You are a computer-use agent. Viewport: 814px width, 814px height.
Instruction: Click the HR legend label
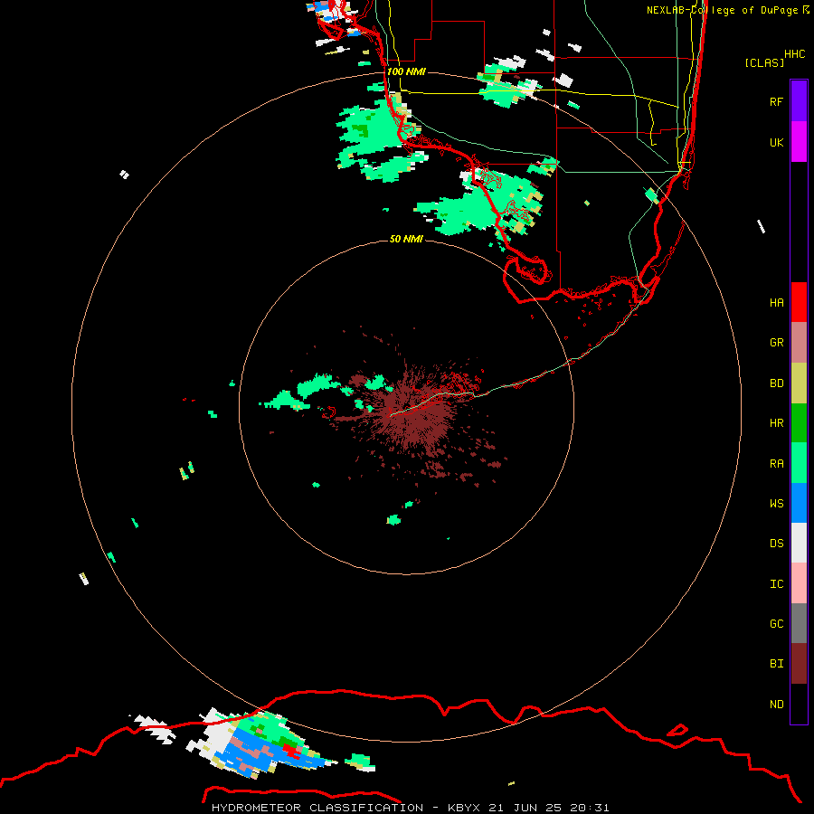point(776,423)
